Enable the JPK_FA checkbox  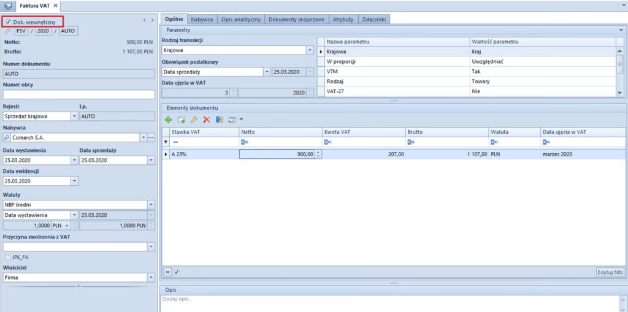[8, 257]
